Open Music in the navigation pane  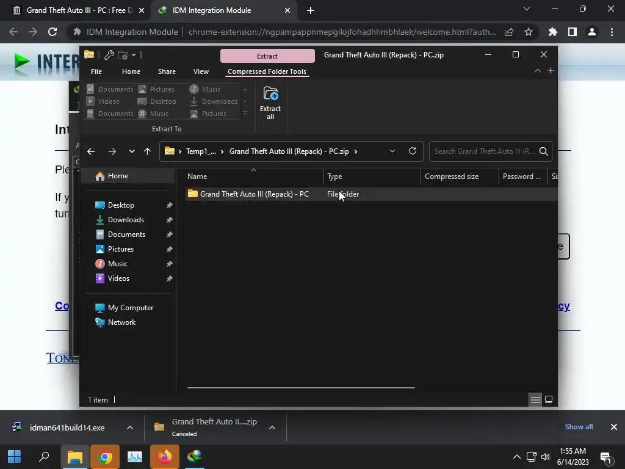(117, 264)
